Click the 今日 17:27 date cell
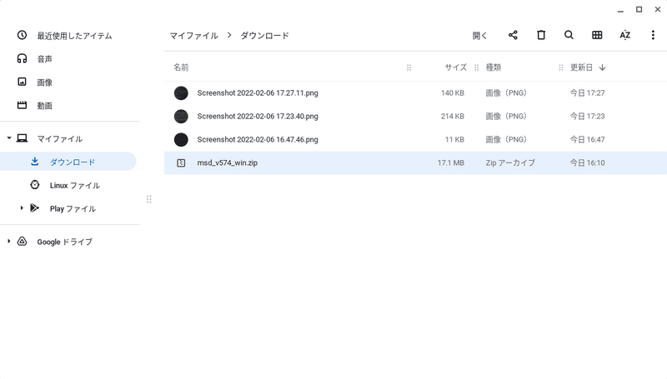Screen dimensions: 667x379 pyautogui.click(x=587, y=93)
